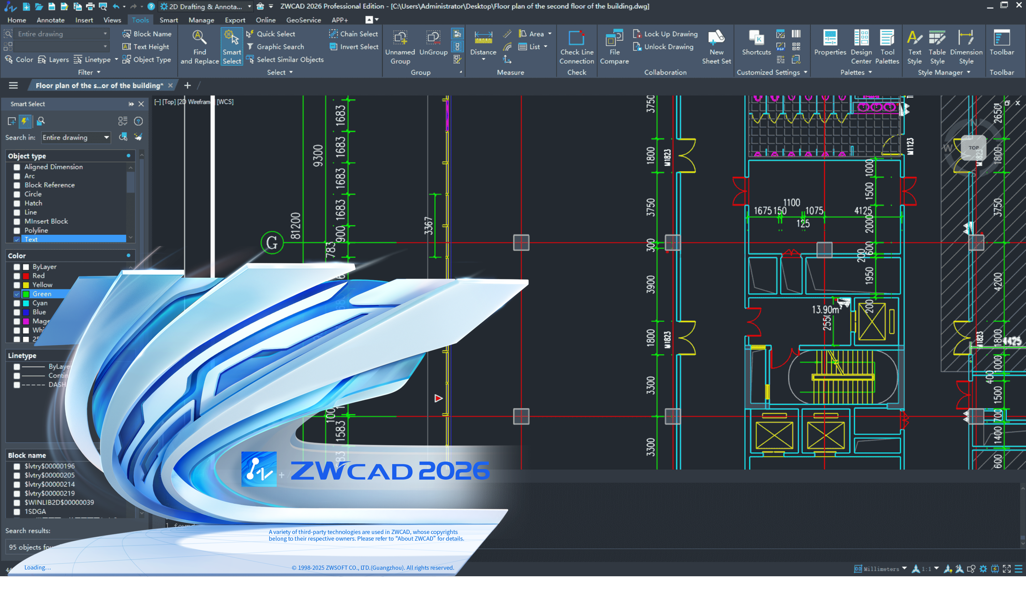Expand the Area measure dropdown
Screen dimensions: 1026x590
(551, 34)
